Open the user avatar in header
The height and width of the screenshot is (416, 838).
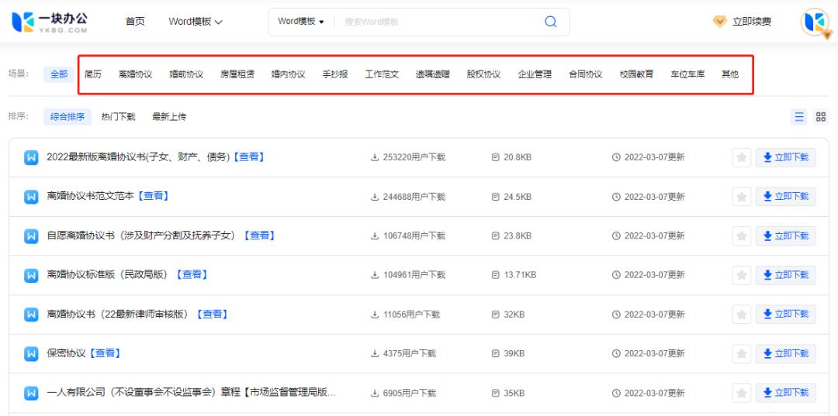point(816,22)
